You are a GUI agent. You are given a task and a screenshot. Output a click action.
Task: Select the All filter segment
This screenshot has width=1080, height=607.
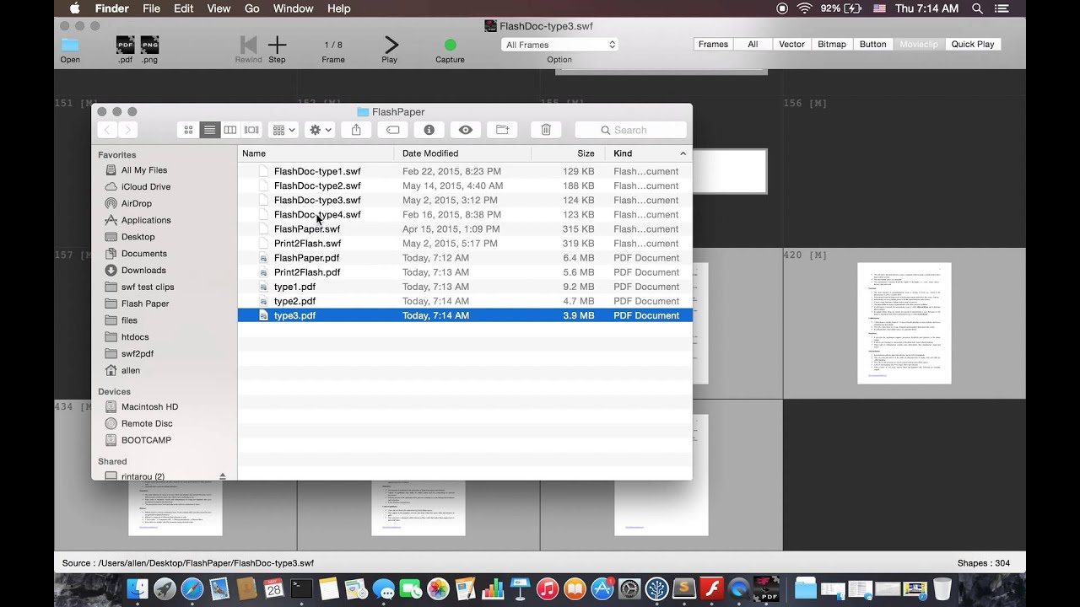point(753,44)
